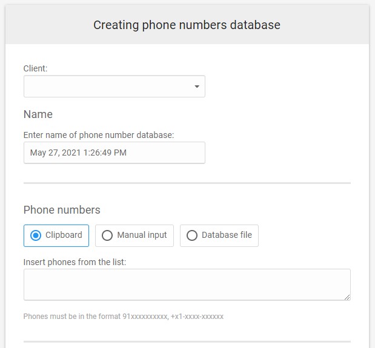
Task: Click the divider line below the format hint
Action: [187, 342]
